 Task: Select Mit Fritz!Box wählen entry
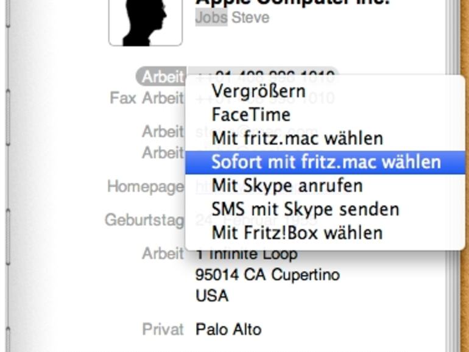tap(297, 233)
